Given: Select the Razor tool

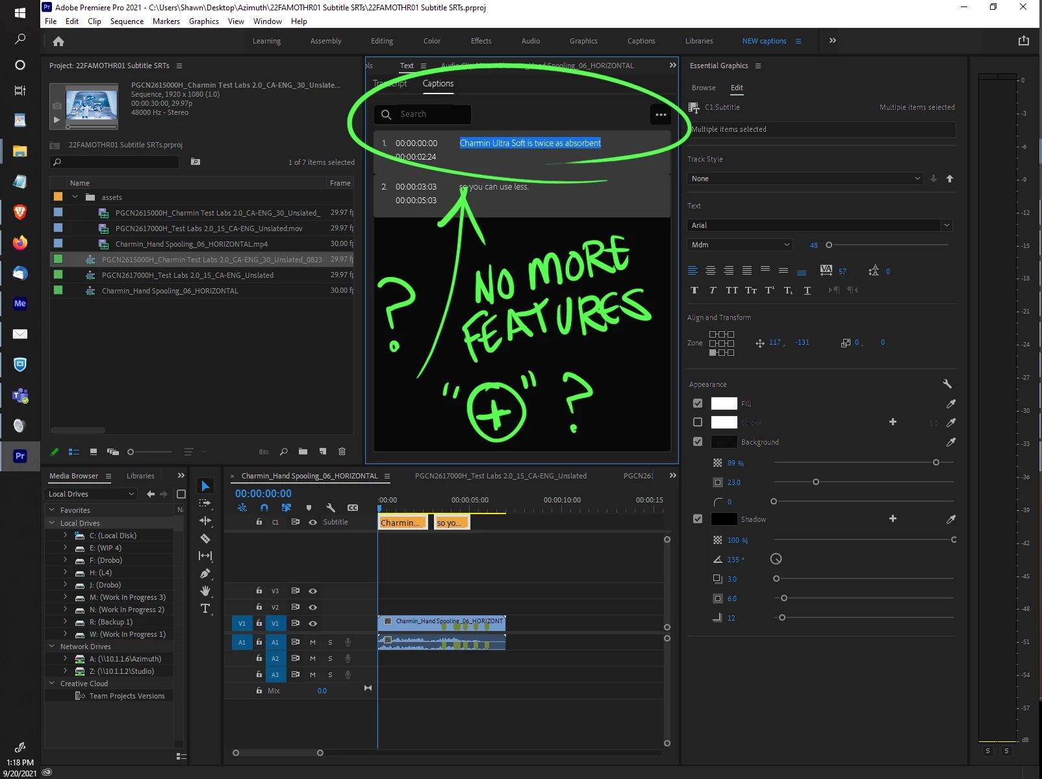Looking at the screenshot, I should [x=205, y=538].
